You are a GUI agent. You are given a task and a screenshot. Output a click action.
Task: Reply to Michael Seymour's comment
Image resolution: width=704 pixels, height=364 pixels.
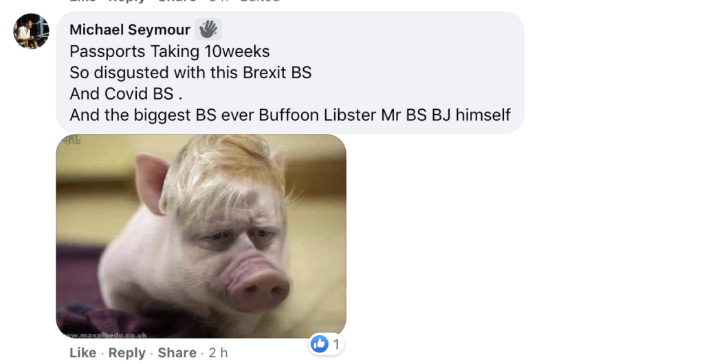coord(127,353)
